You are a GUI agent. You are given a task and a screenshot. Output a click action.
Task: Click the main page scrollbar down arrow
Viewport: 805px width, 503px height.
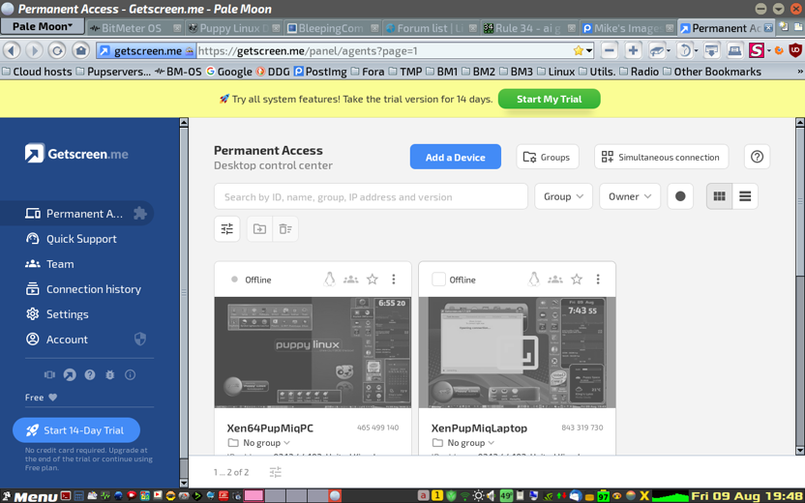pos(800,450)
